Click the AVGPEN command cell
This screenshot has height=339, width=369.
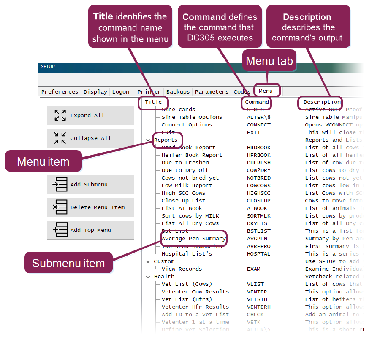point(257,239)
